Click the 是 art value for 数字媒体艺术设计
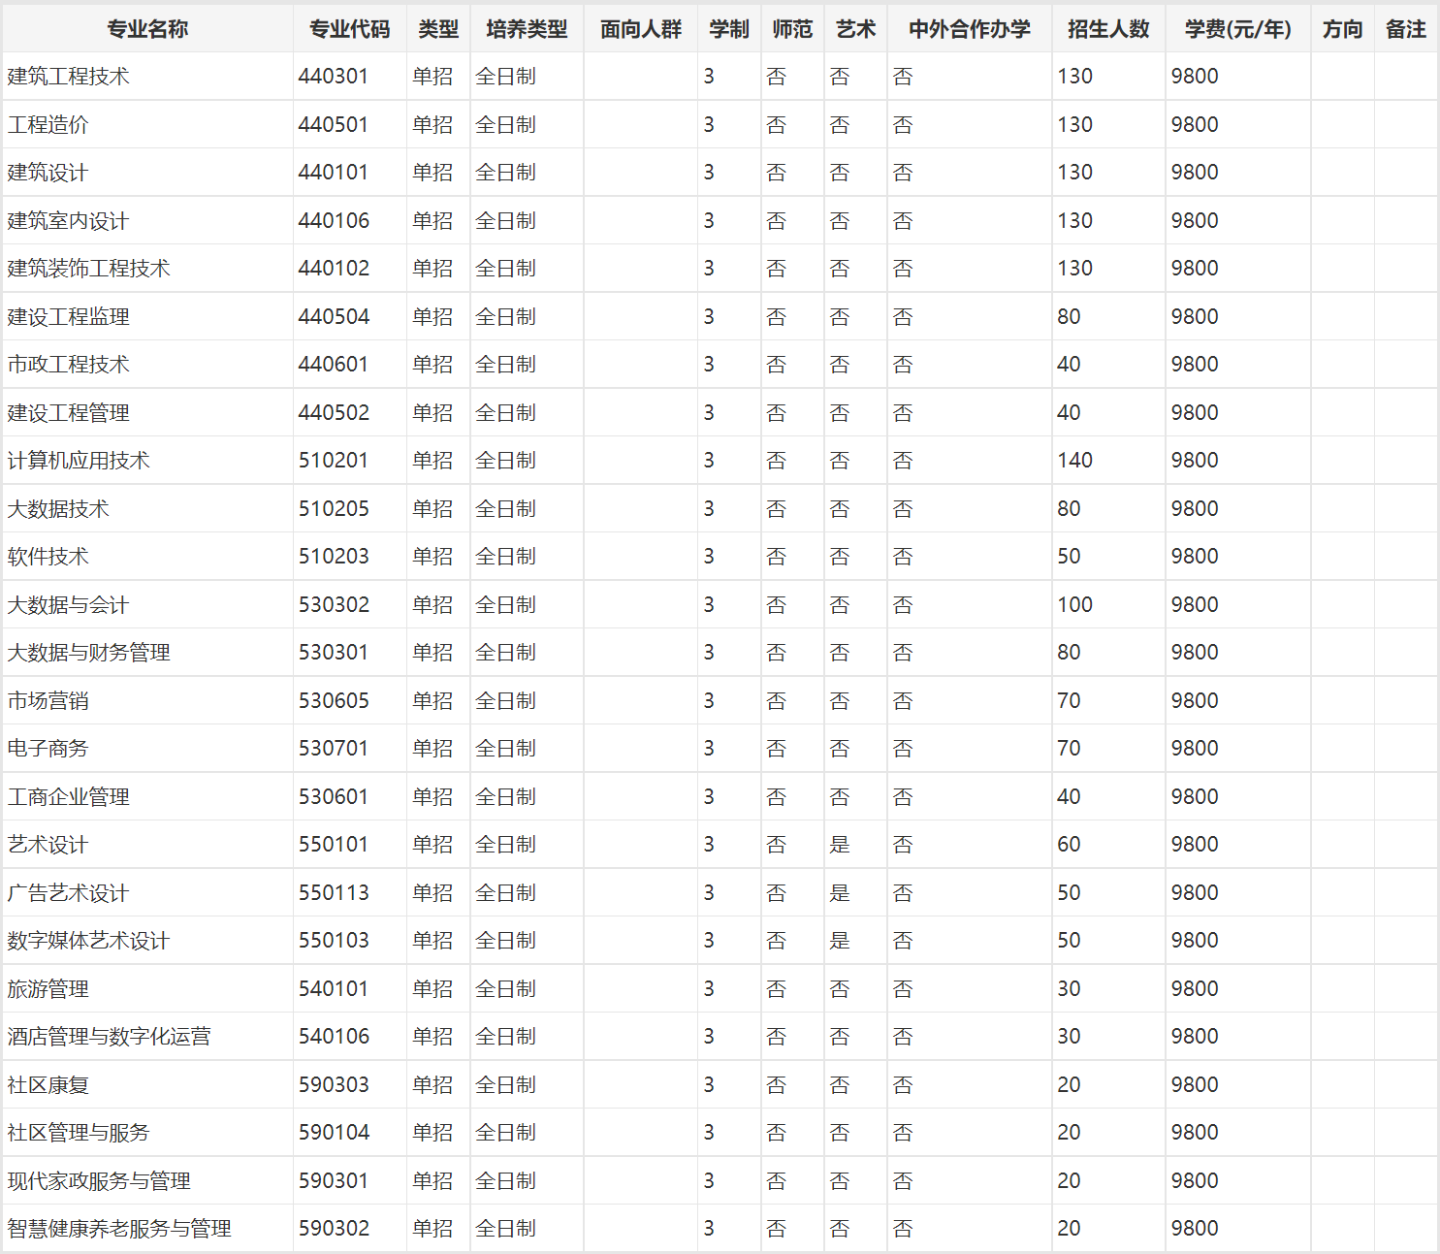This screenshot has width=1440, height=1254. pyautogui.click(x=840, y=941)
